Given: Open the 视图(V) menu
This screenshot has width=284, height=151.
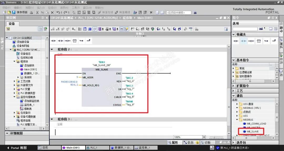Looking at the screenshot, I should coord(29,8).
